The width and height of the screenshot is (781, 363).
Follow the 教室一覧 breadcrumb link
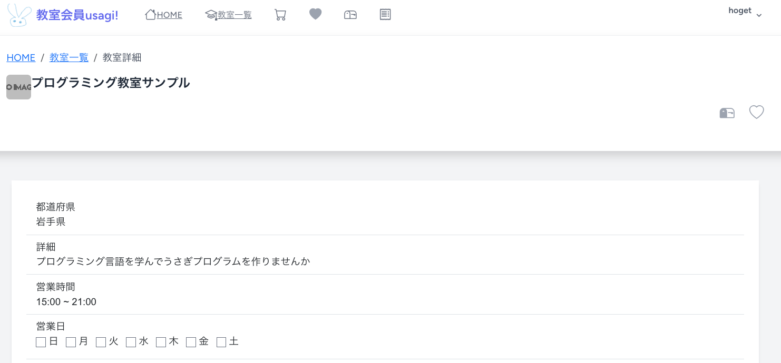pos(69,57)
